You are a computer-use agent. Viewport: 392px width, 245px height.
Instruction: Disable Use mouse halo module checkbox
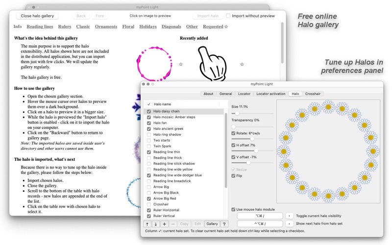pos(234,210)
